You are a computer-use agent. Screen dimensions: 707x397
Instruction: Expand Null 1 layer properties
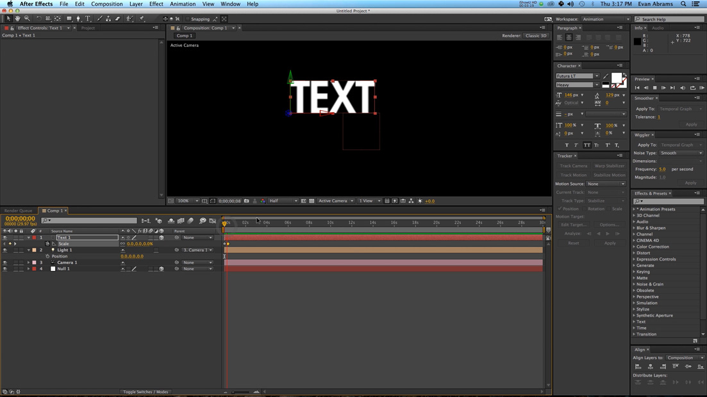[28, 269]
